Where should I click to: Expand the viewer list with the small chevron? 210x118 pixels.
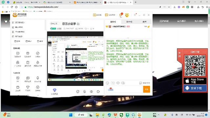[x=128, y=38]
